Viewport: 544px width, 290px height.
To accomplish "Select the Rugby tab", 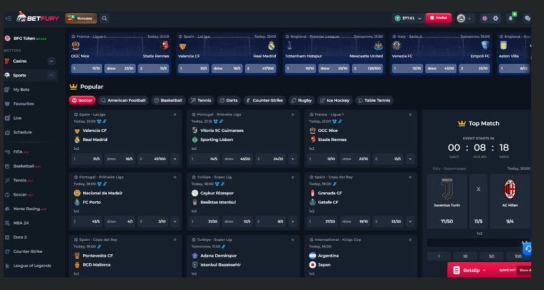I will 302,100.
